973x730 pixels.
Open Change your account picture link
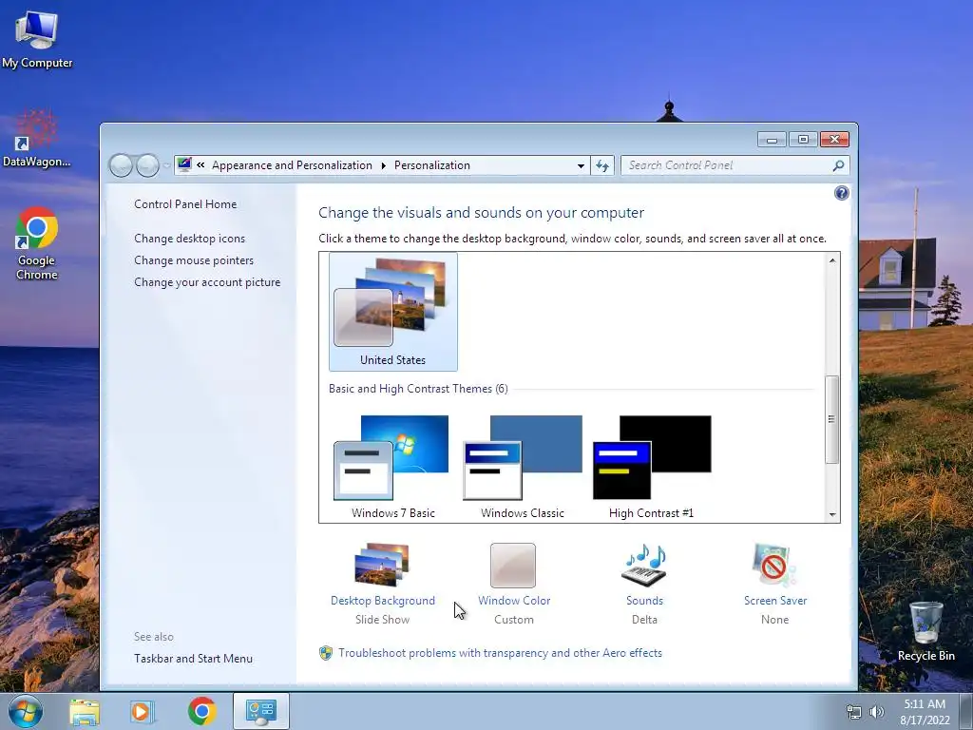coord(207,281)
